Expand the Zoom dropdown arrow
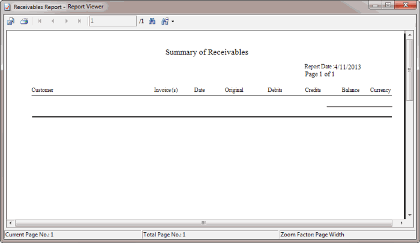 pyautogui.click(x=173, y=22)
